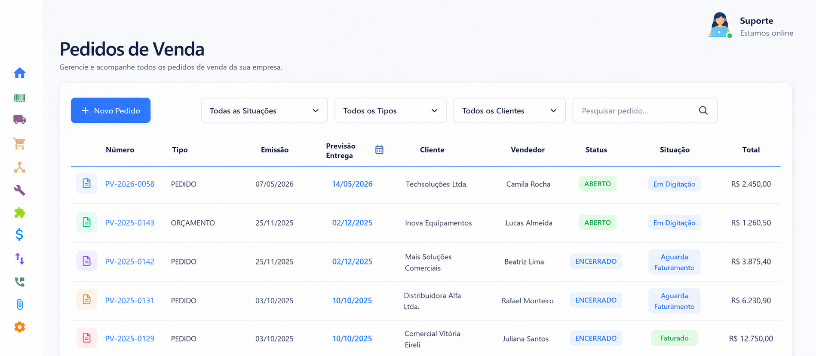
Task: Click the calendar icon beside Previsão Entrega
Action: click(x=379, y=150)
